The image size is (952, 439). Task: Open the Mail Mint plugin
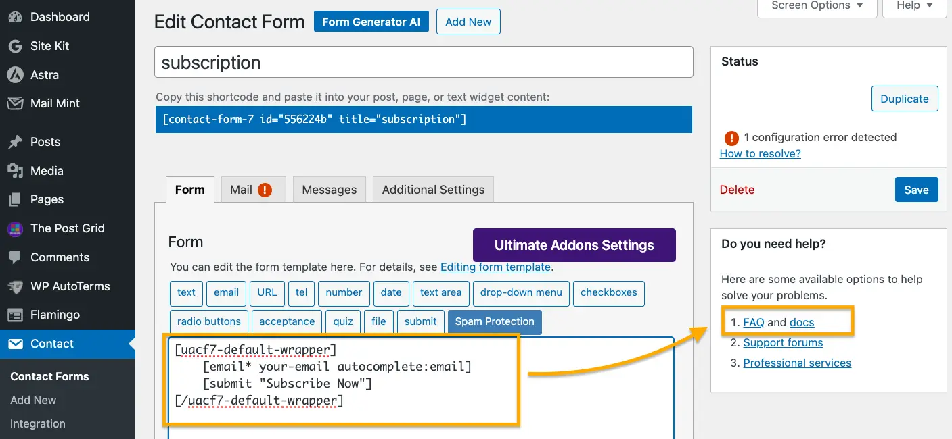[x=54, y=103]
